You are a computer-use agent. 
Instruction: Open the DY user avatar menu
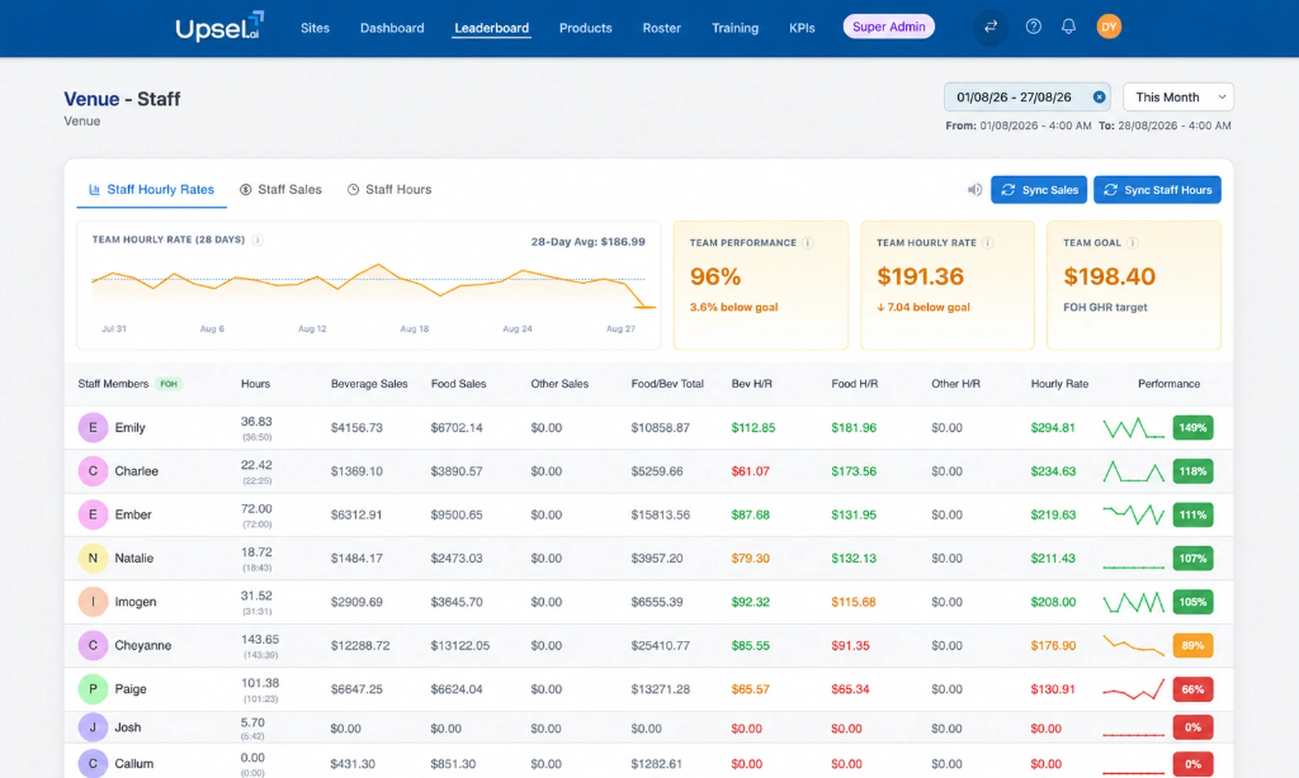(x=1109, y=27)
